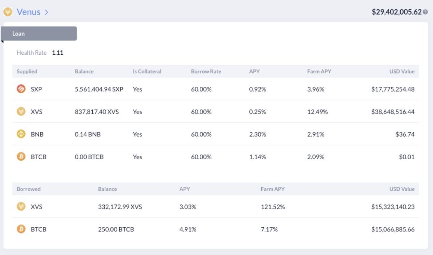
Task: Click the SXP token icon in Supplied
Action: coord(21,89)
